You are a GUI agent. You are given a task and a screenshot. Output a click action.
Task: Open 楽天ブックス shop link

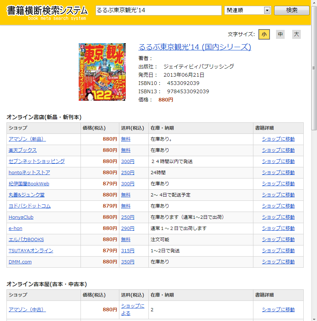23,150
